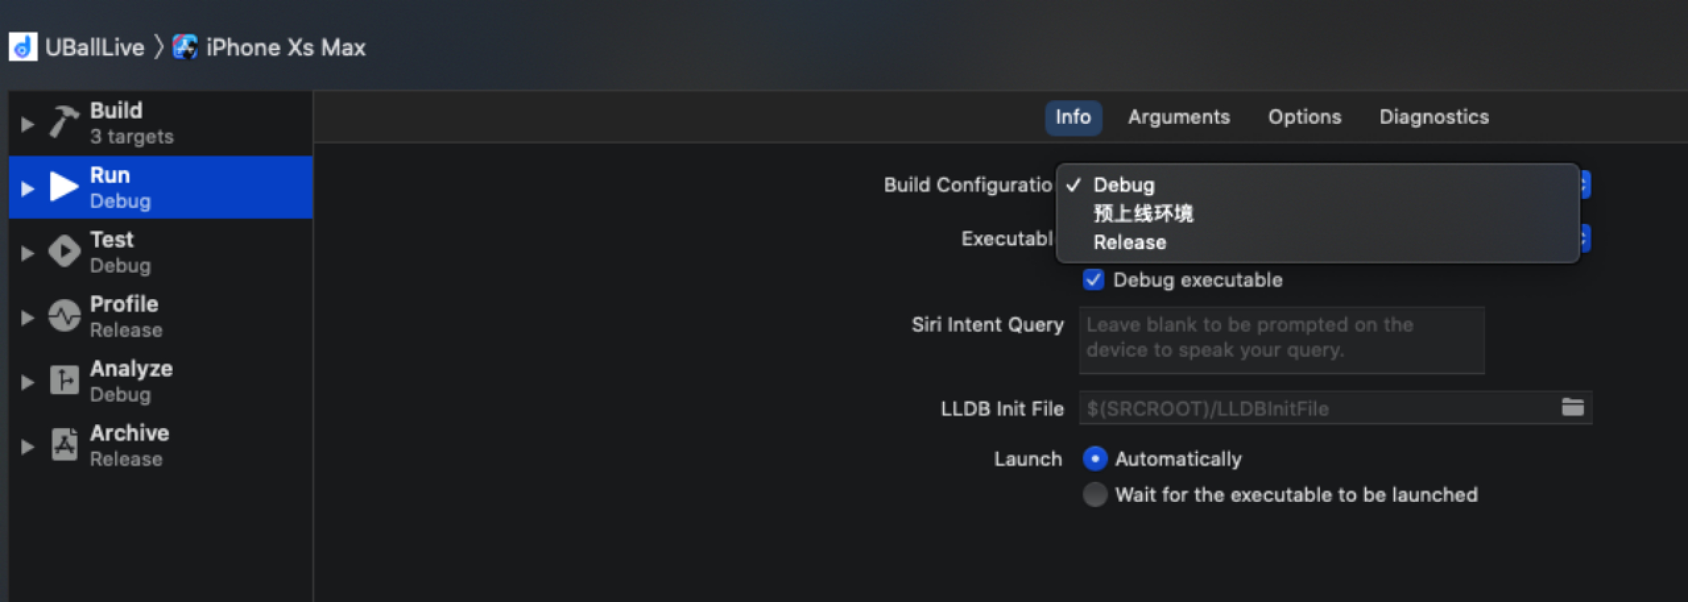
Task: Select the Archive action icon
Action: click(64, 445)
